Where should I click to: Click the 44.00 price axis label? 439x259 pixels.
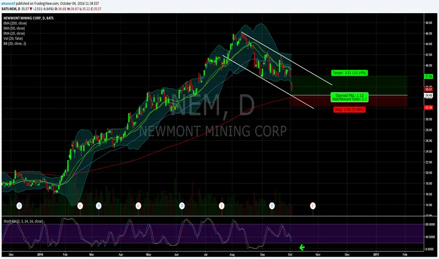428,44
